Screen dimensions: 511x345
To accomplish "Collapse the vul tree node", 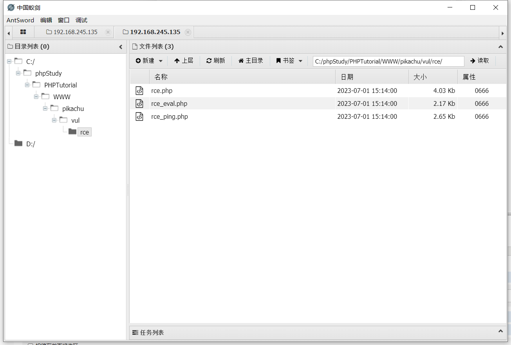I will point(54,120).
